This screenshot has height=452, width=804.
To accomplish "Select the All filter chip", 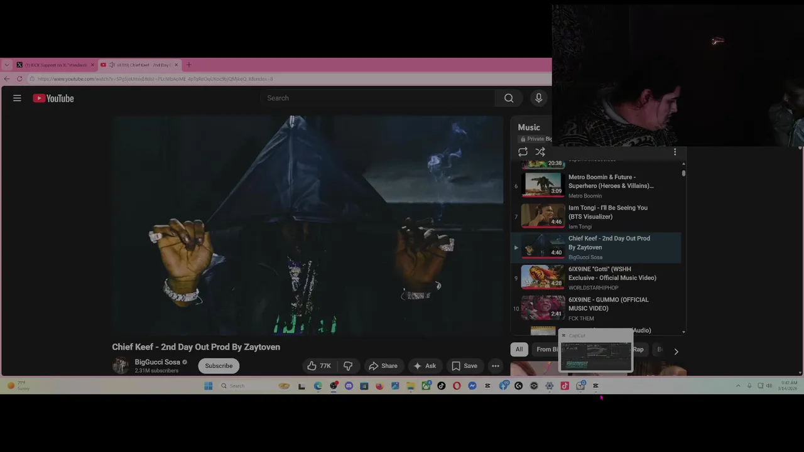I will pyautogui.click(x=519, y=350).
